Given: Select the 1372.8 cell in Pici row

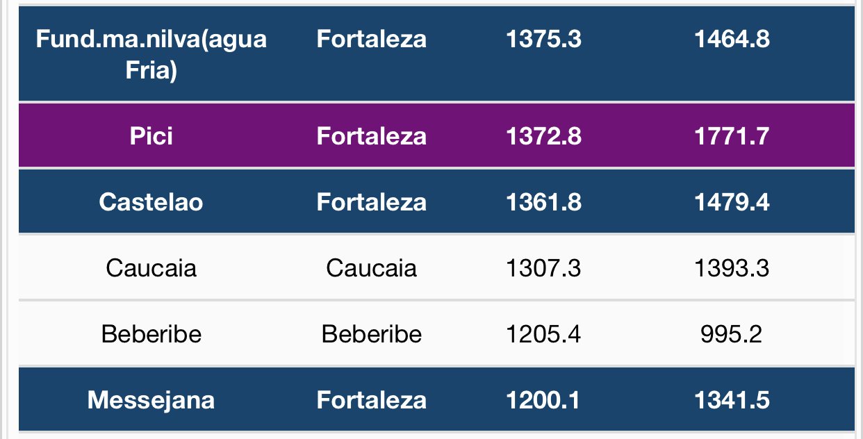Looking at the screenshot, I should point(543,135).
